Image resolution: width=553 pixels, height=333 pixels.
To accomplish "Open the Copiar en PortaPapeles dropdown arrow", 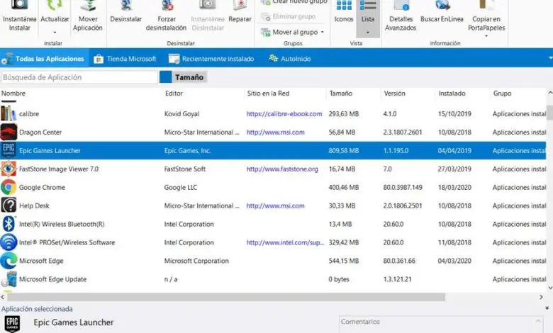I will tap(486, 35).
